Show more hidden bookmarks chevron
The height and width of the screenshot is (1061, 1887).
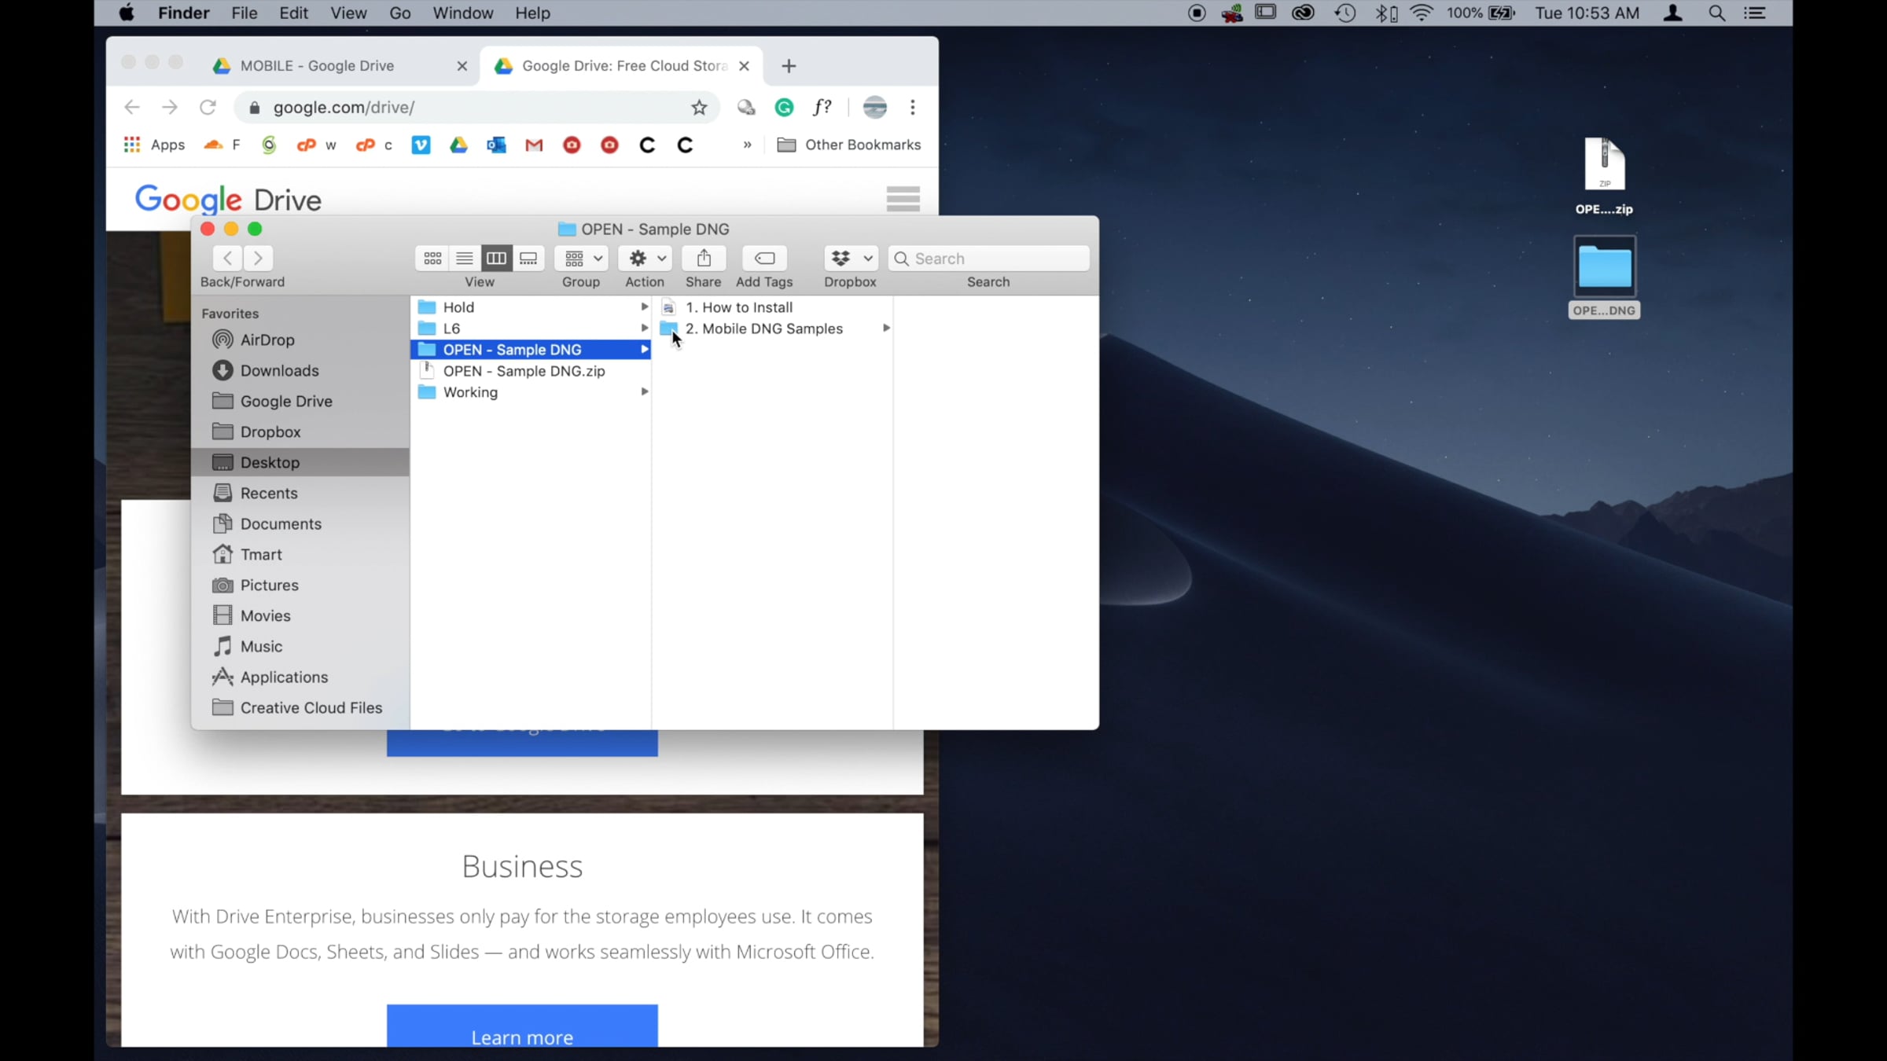(747, 145)
